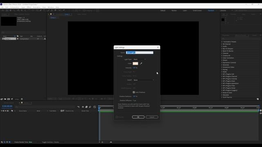Switch to the Default workspace
This screenshot has width=262, height=147.
coord(163,11)
